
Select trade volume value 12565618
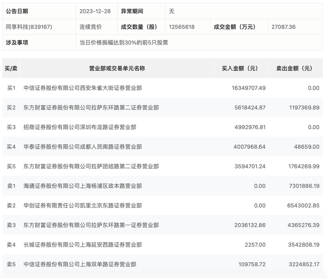(182, 27)
